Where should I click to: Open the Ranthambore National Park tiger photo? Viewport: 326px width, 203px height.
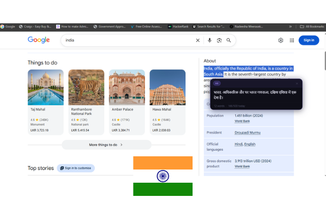86,87
